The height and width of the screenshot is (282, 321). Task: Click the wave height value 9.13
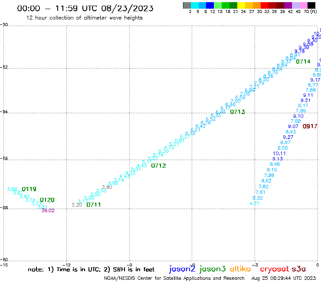pyautogui.click(x=278, y=159)
